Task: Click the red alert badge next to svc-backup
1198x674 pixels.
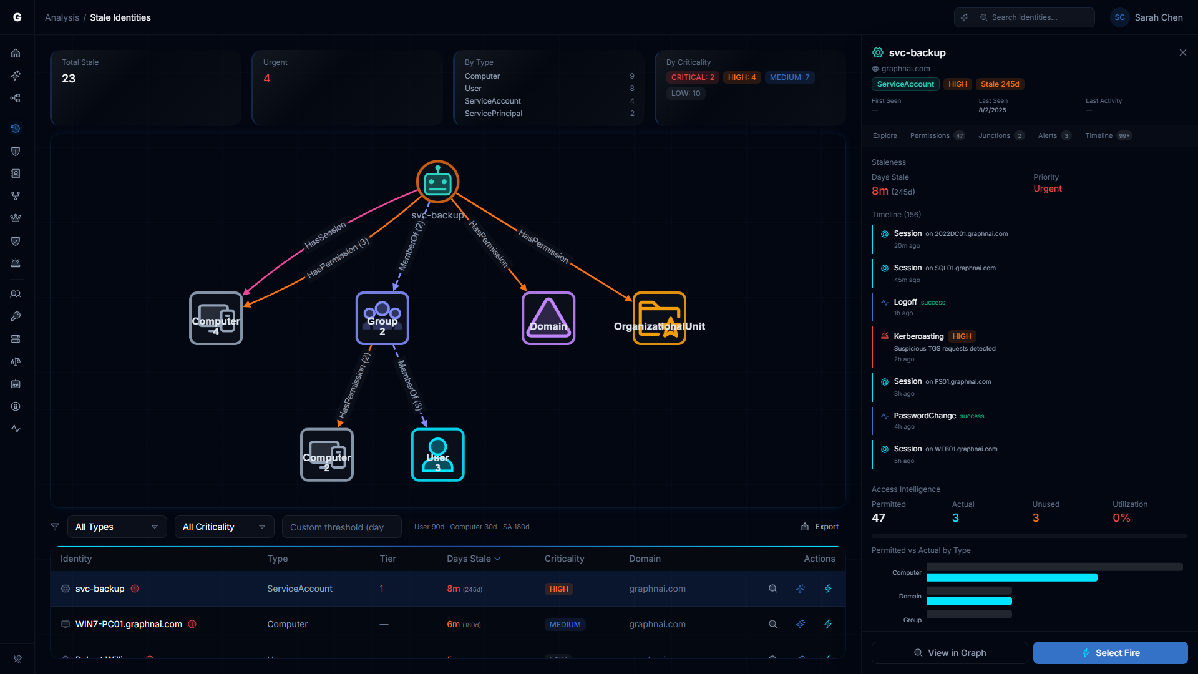Action: (135, 589)
